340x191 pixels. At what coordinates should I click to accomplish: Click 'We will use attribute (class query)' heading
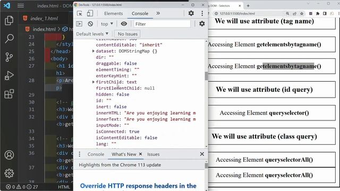click(x=264, y=136)
